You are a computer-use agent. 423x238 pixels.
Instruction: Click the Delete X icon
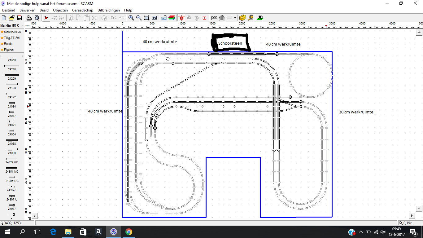tap(94, 18)
